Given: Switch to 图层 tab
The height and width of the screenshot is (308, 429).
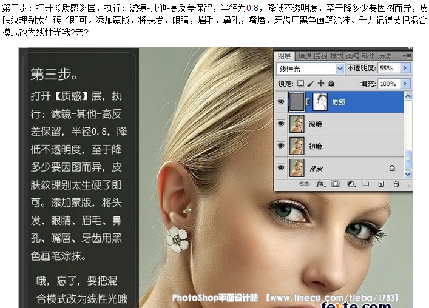Looking at the screenshot, I should coord(284,56).
